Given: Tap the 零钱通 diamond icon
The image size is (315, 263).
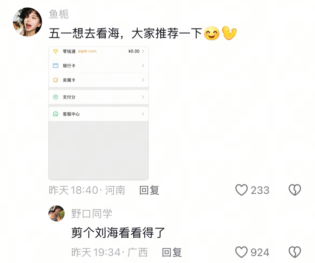Looking at the screenshot, I should click(55, 51).
